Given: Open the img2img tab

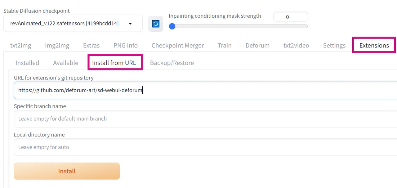Looking at the screenshot, I should point(57,45).
